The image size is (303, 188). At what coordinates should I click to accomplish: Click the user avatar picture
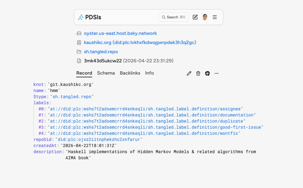(205, 17)
